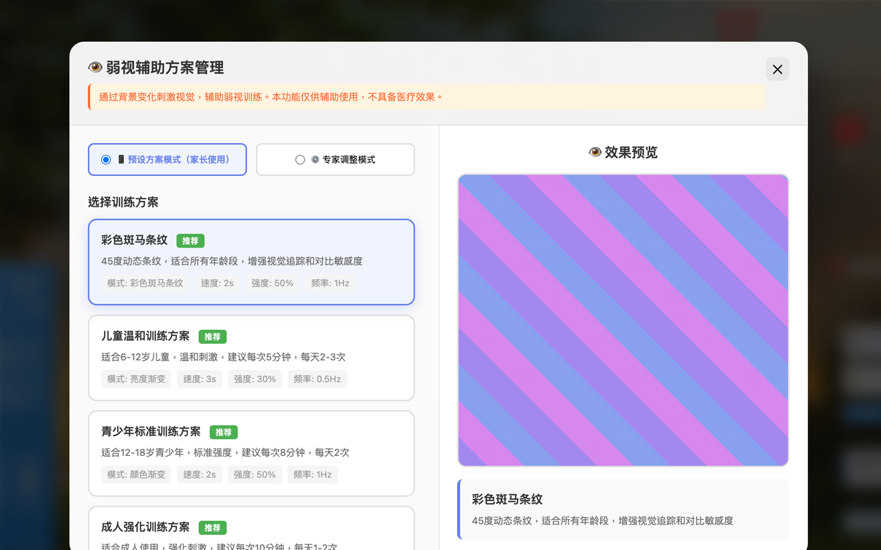Click the 推荐 badge on 彩色斑马条纹
The height and width of the screenshot is (550, 881).
tap(191, 241)
